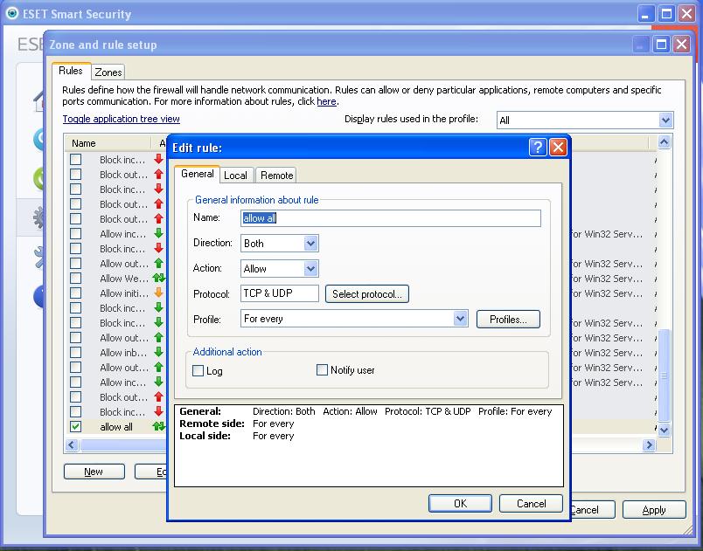The image size is (703, 551).
Task: Select the Allow initi rule row
Action: 116,293
